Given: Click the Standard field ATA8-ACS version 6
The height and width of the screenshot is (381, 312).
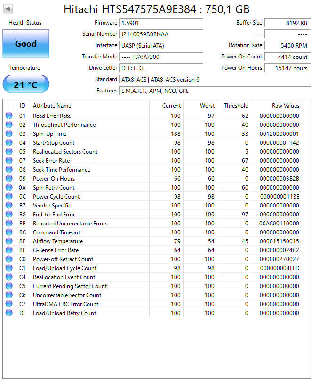Looking at the screenshot, I should [x=215, y=80].
